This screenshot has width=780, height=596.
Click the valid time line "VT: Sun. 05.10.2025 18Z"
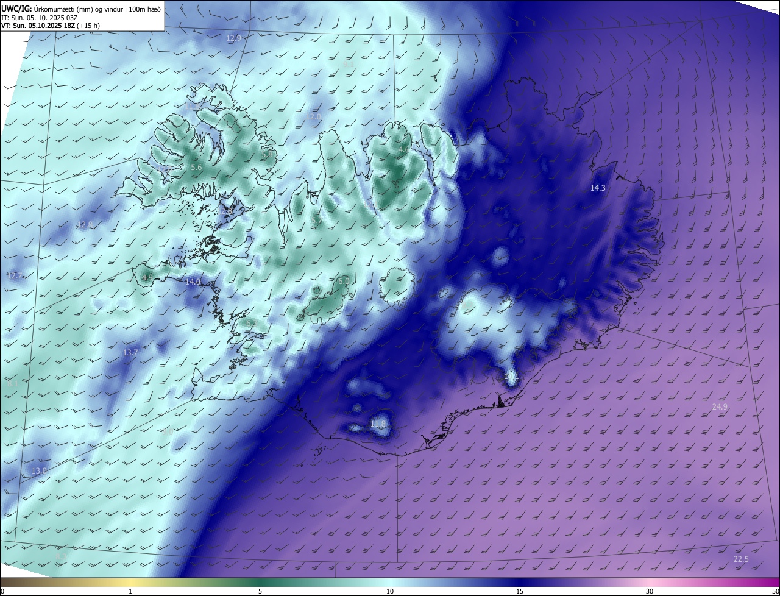point(37,26)
